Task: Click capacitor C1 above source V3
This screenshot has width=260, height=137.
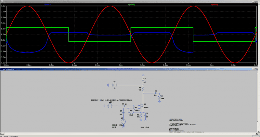Action: pyautogui.click(x=123, y=113)
